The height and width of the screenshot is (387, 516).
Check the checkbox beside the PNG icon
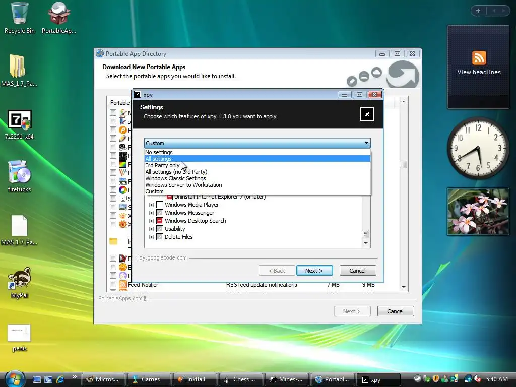click(113, 181)
